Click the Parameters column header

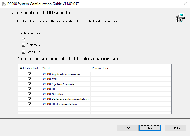[130, 68]
